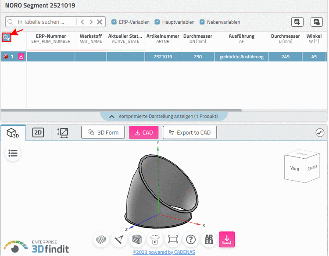
Task: Click the ERP-Nummer column header
Action: (x=51, y=39)
